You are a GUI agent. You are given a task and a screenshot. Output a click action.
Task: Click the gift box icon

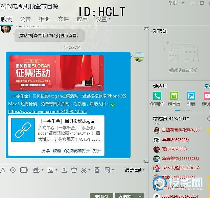[74, 170]
